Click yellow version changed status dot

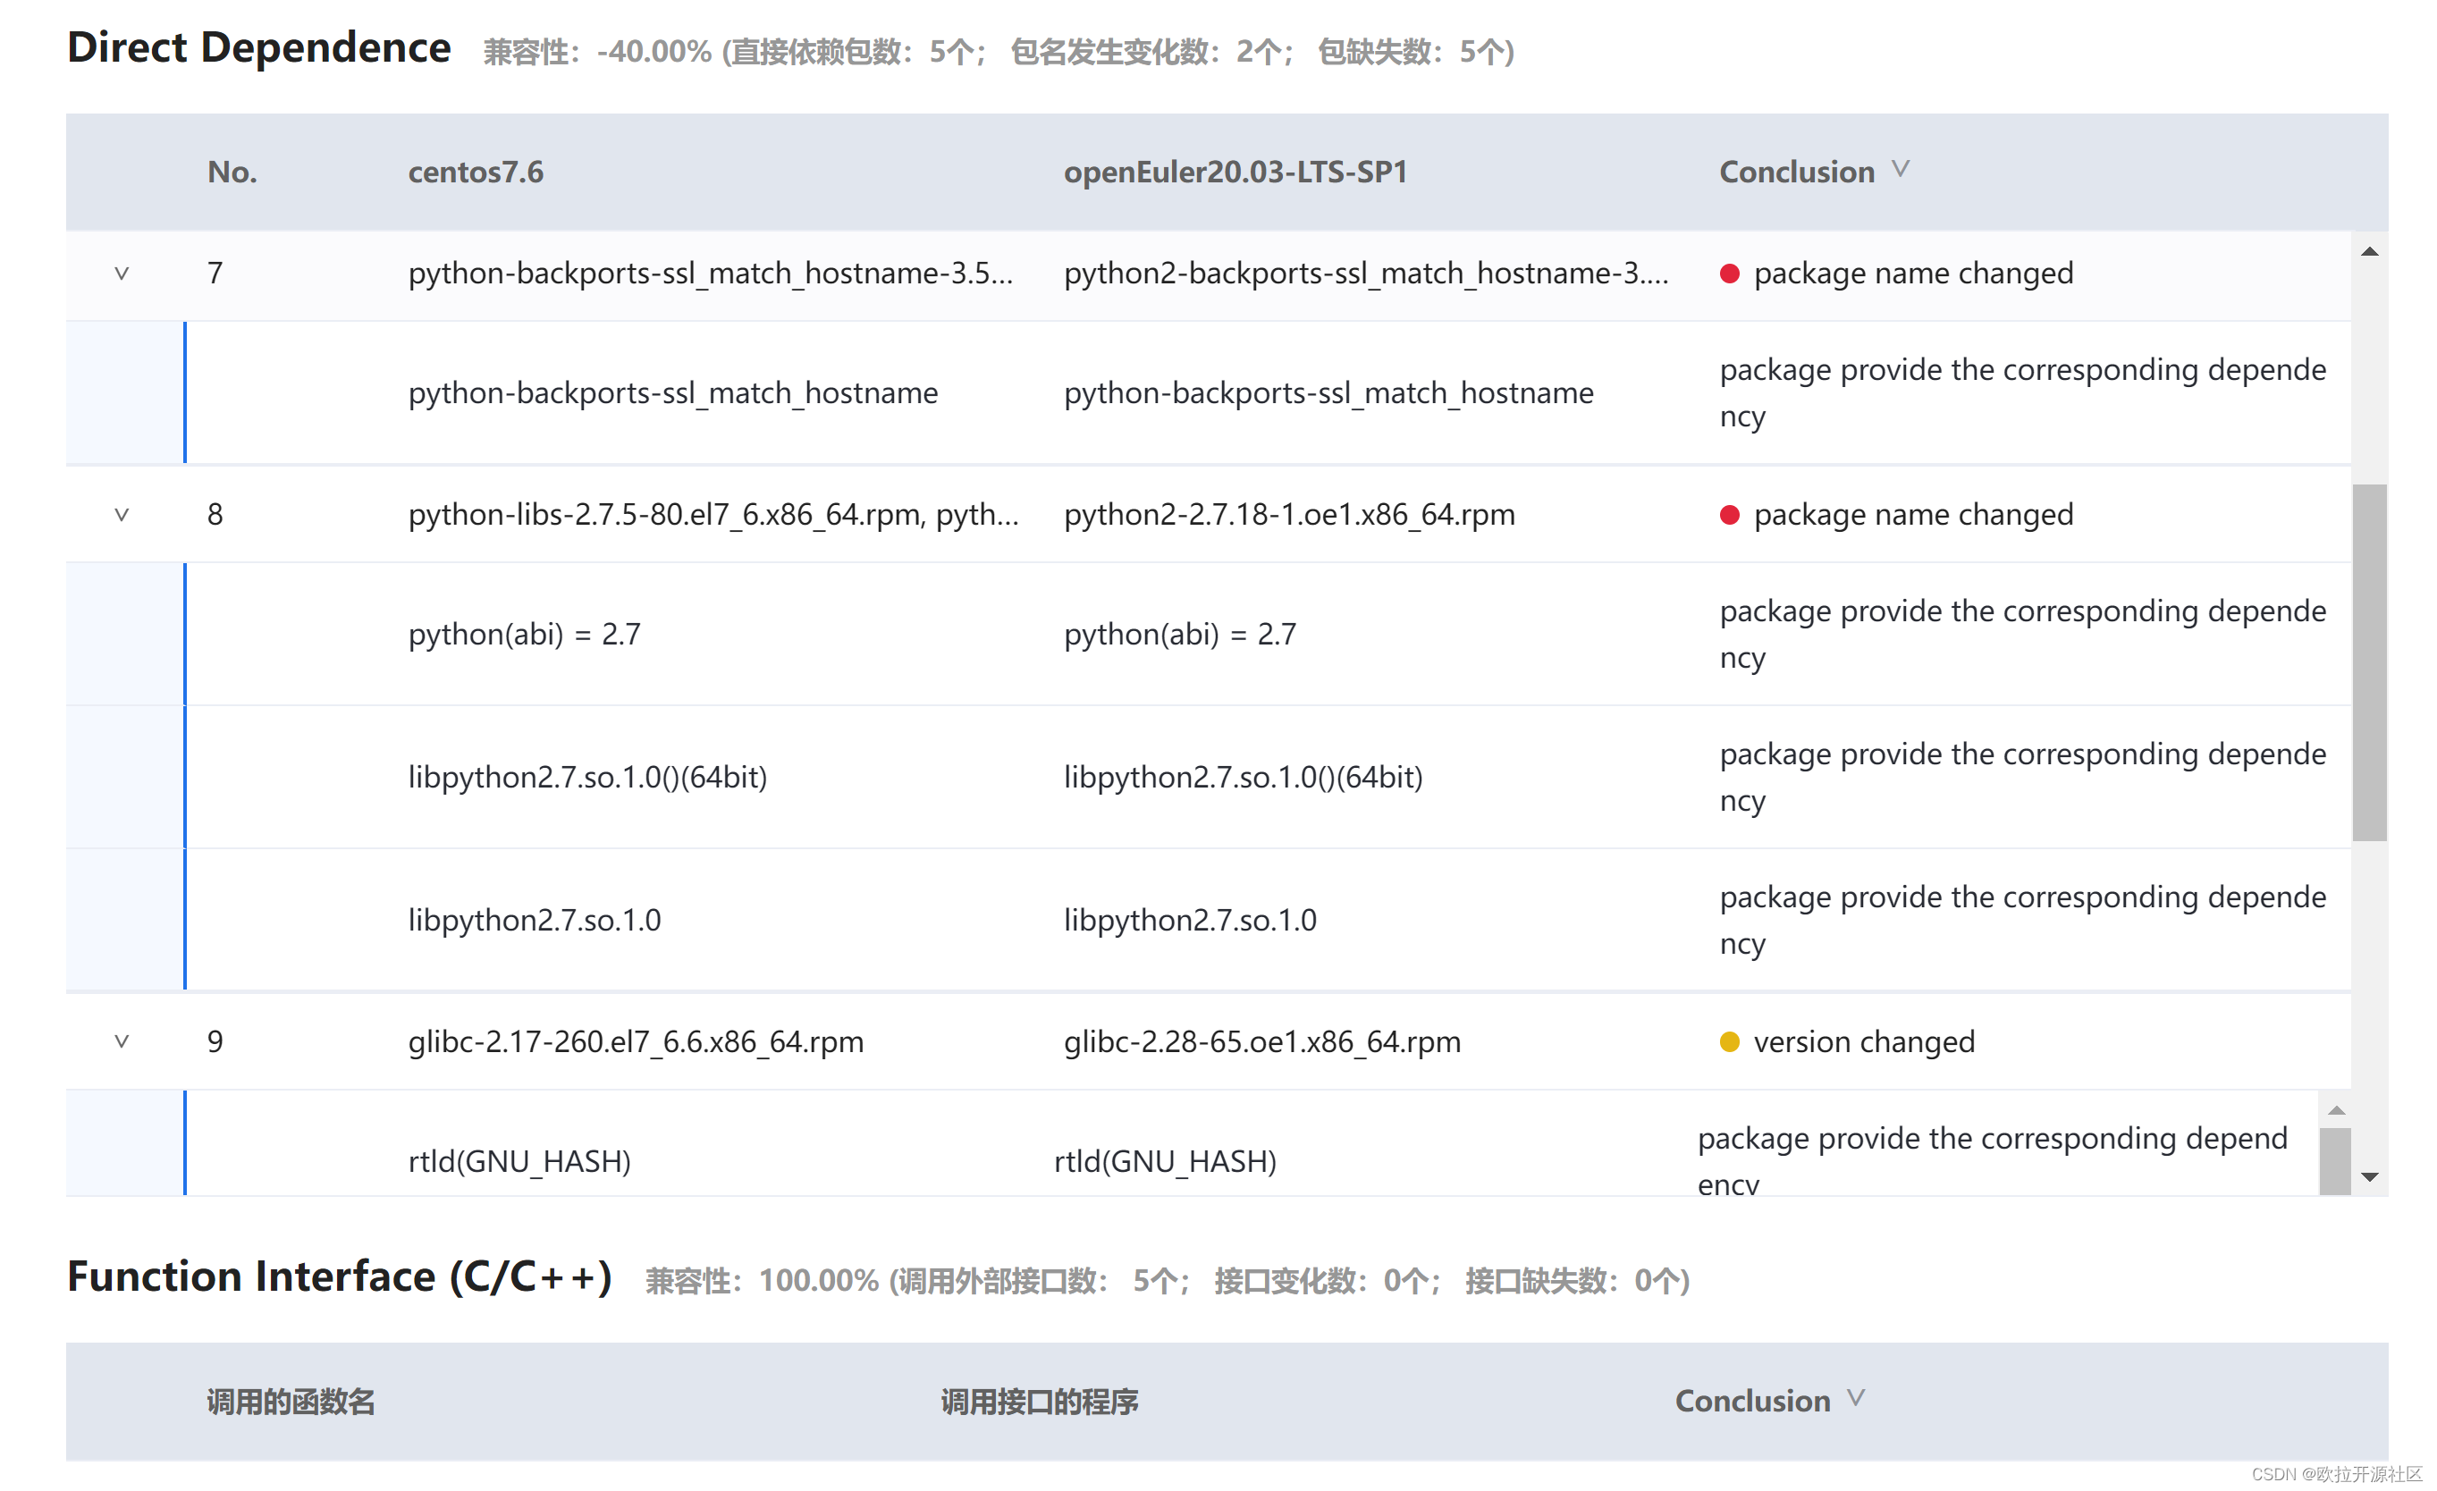click(x=1729, y=1042)
